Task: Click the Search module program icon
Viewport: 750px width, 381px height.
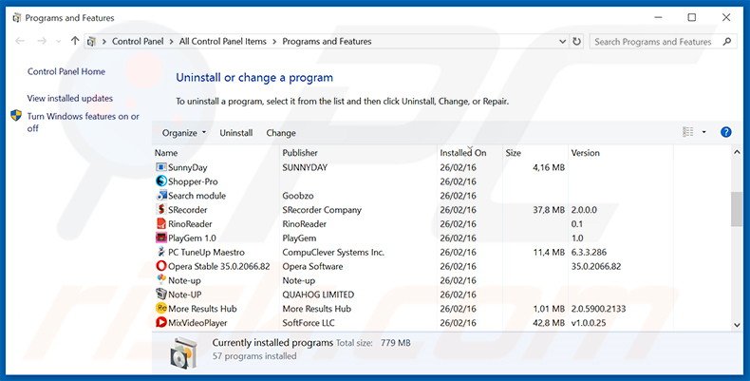Action: tap(161, 196)
